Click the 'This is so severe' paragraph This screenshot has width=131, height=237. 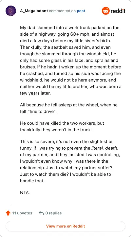click(69, 161)
